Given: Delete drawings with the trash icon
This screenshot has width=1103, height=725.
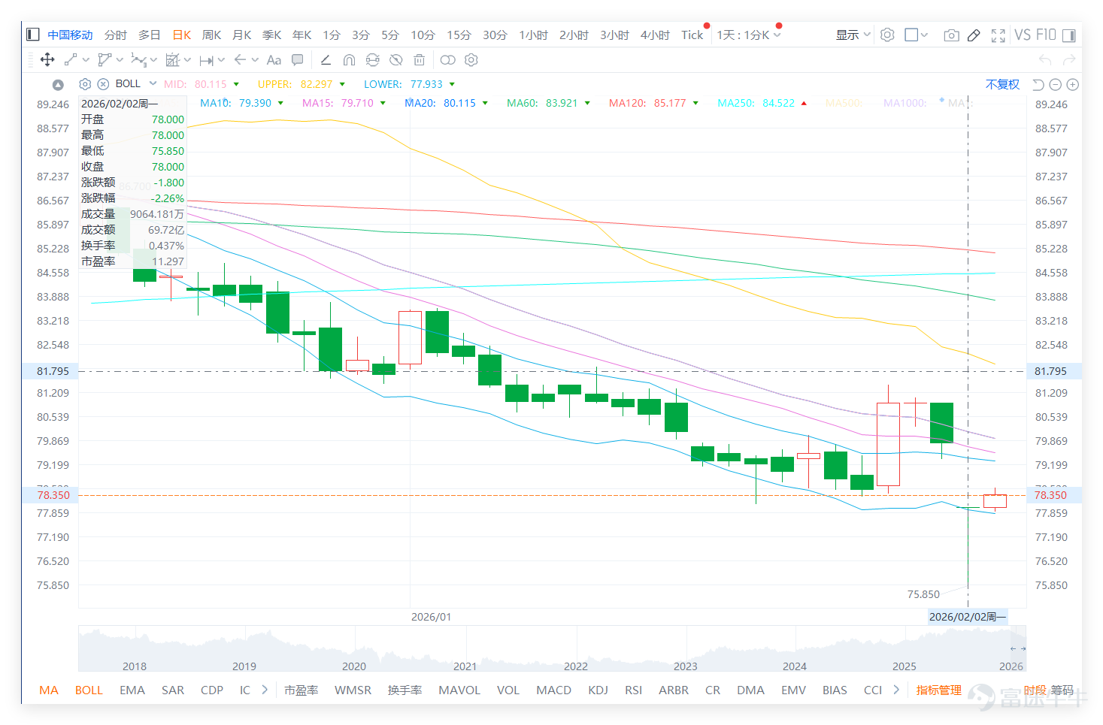Looking at the screenshot, I should coord(420,60).
